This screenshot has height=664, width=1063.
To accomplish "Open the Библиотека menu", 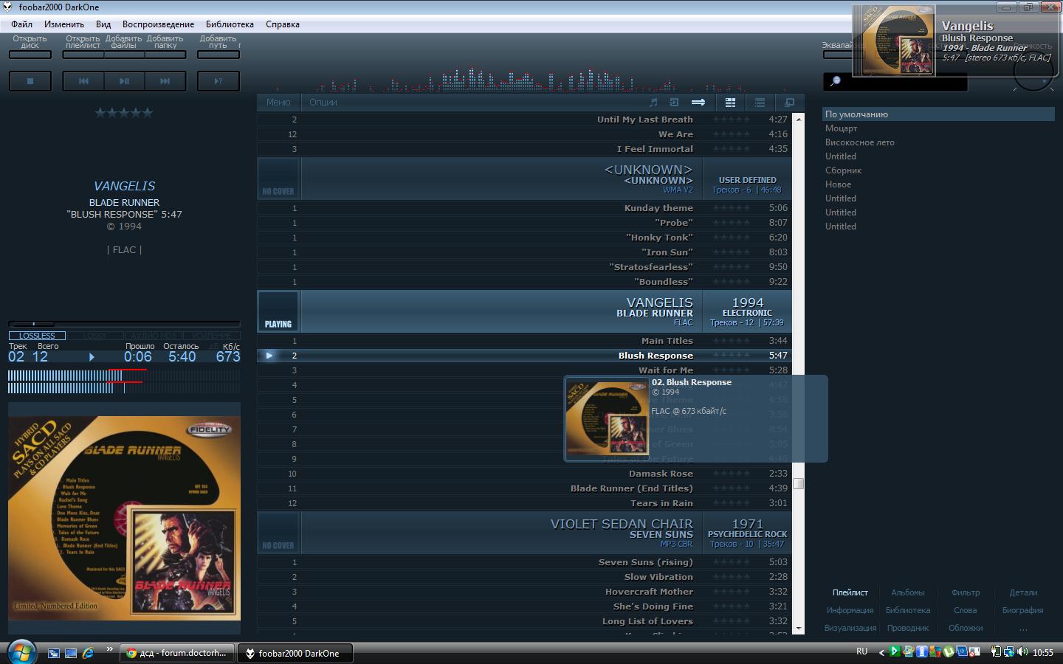I will click(x=230, y=24).
